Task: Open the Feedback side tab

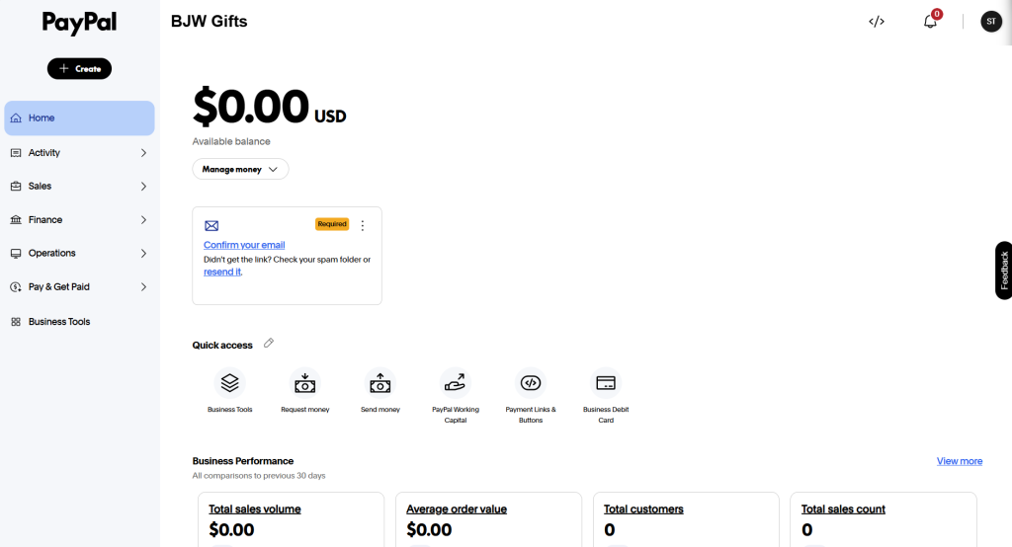Action: coord(1004,270)
